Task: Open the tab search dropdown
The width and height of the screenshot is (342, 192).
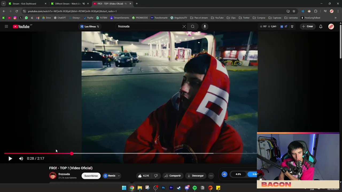Action: pyautogui.click(x=3, y=4)
